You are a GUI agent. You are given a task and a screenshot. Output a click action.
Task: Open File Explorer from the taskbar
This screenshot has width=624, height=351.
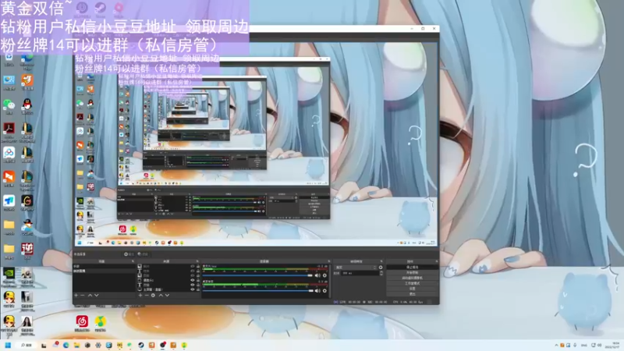pos(76,345)
